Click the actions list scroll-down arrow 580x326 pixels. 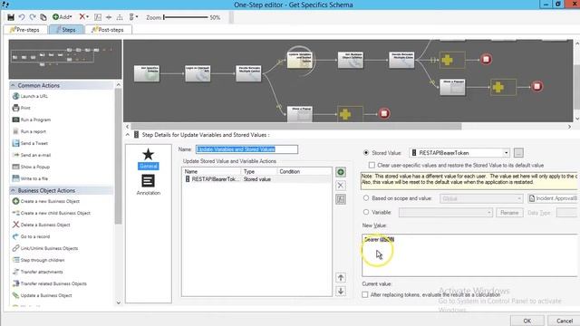pos(119,302)
